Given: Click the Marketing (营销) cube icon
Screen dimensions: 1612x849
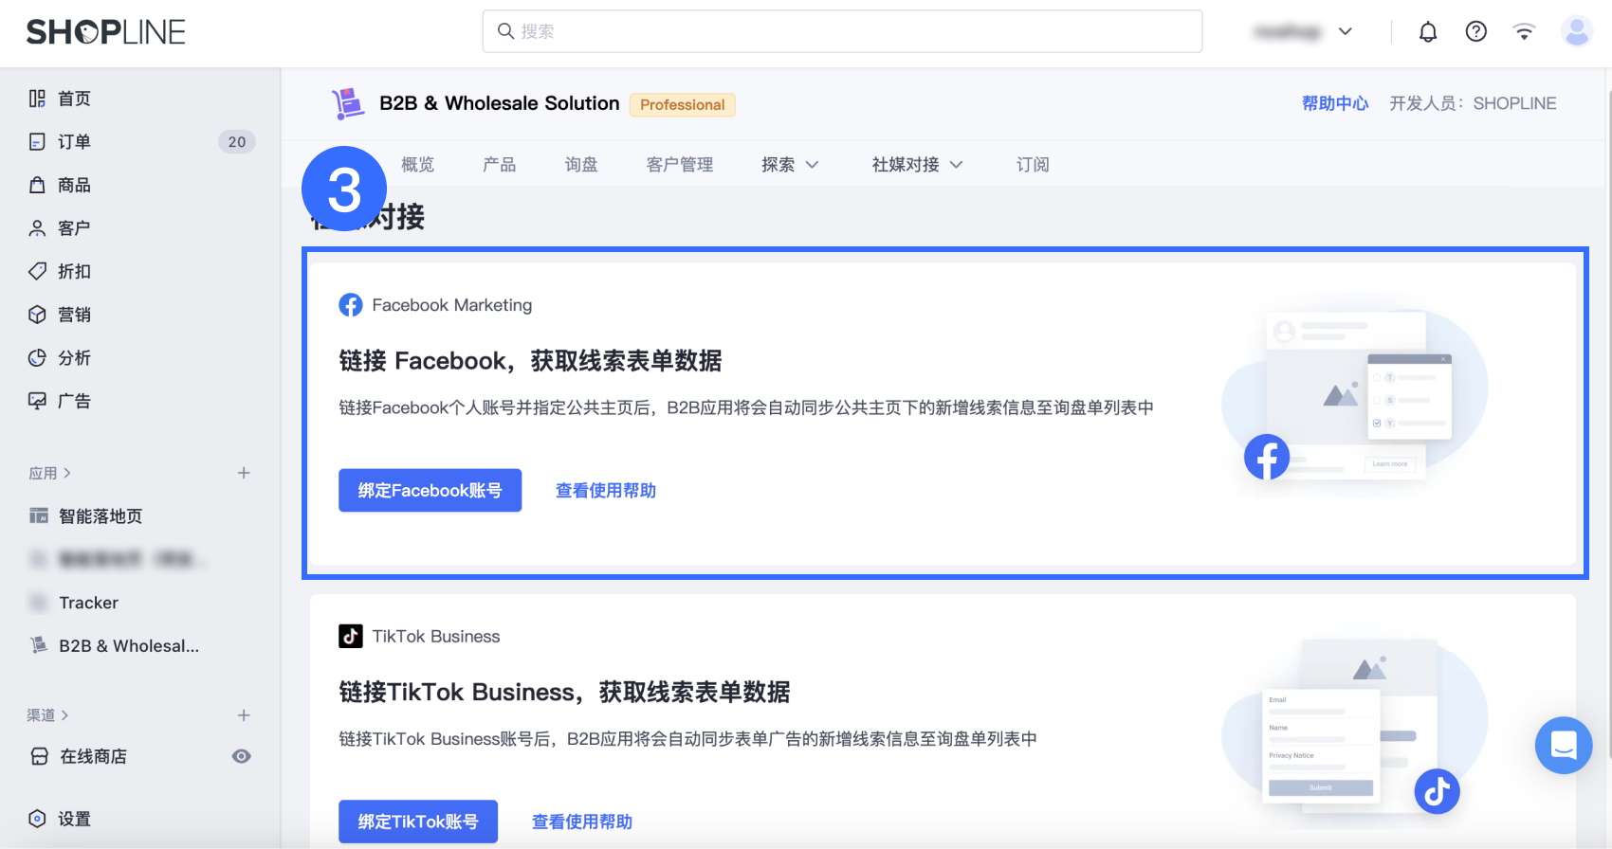Looking at the screenshot, I should point(37,315).
